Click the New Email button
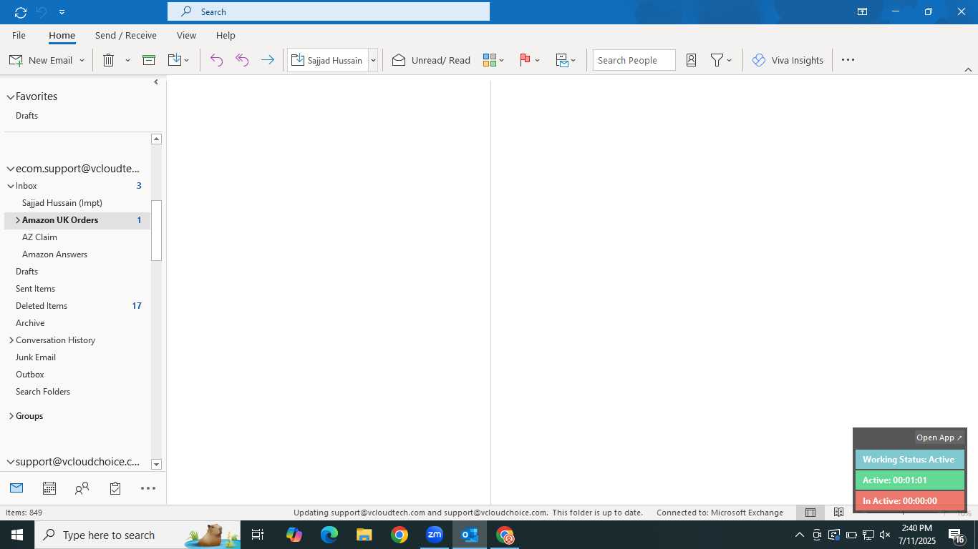The image size is (978, 549). point(41,60)
